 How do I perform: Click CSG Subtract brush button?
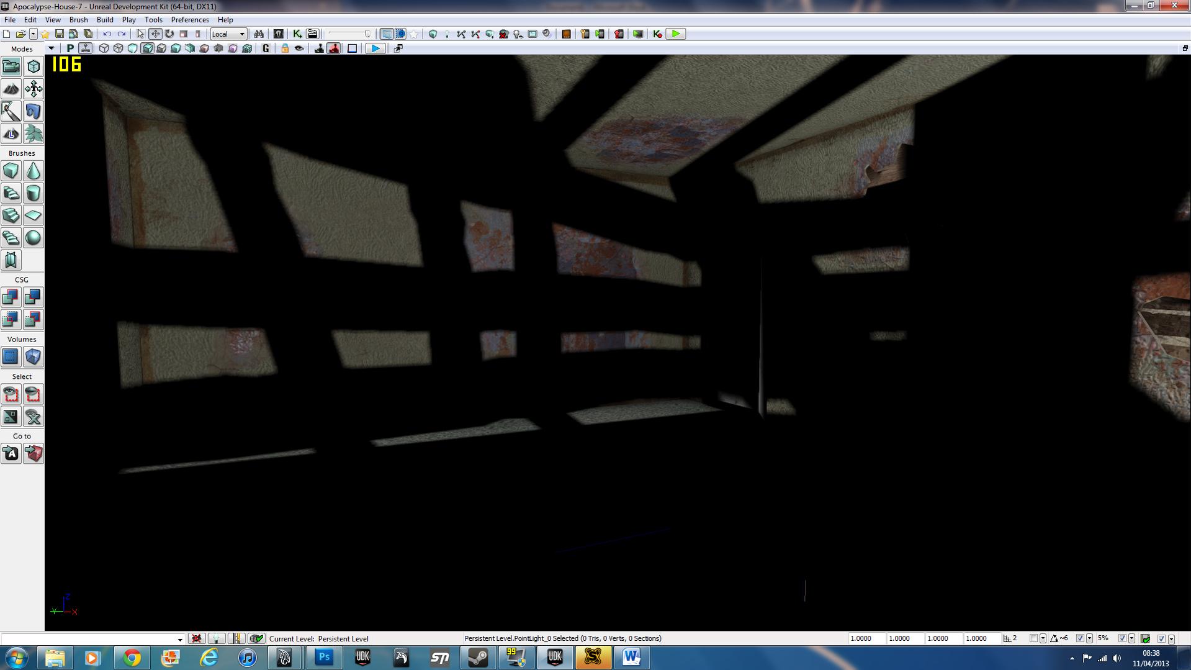(34, 297)
